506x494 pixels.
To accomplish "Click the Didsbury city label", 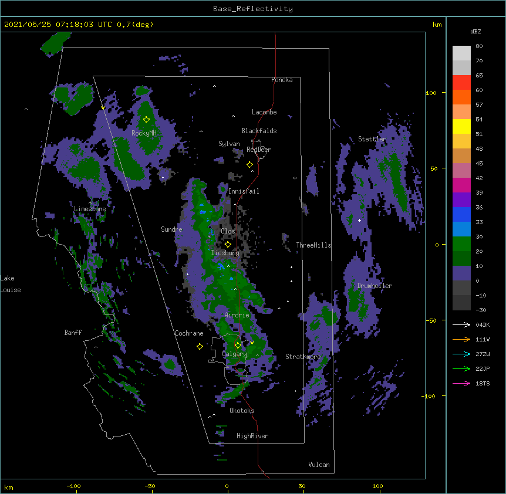I will click(x=225, y=253).
